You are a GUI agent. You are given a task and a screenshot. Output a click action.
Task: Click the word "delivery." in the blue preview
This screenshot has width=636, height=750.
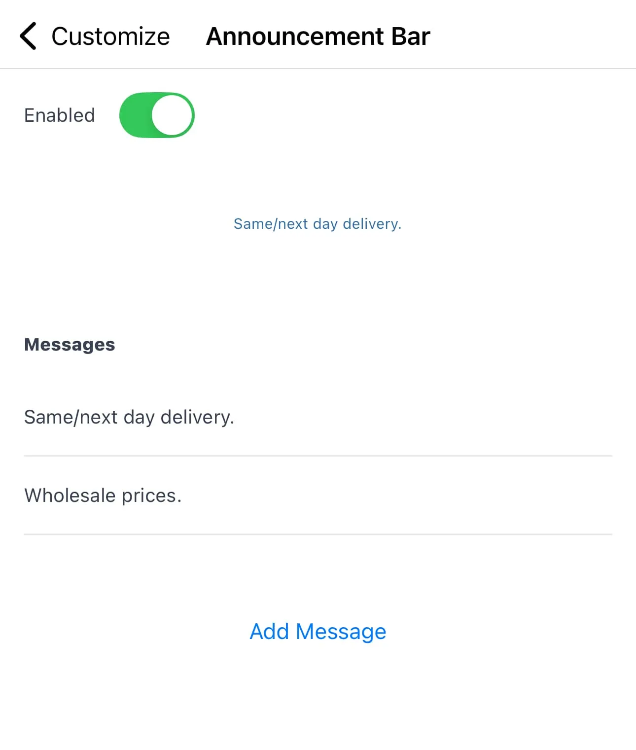pos(372,224)
